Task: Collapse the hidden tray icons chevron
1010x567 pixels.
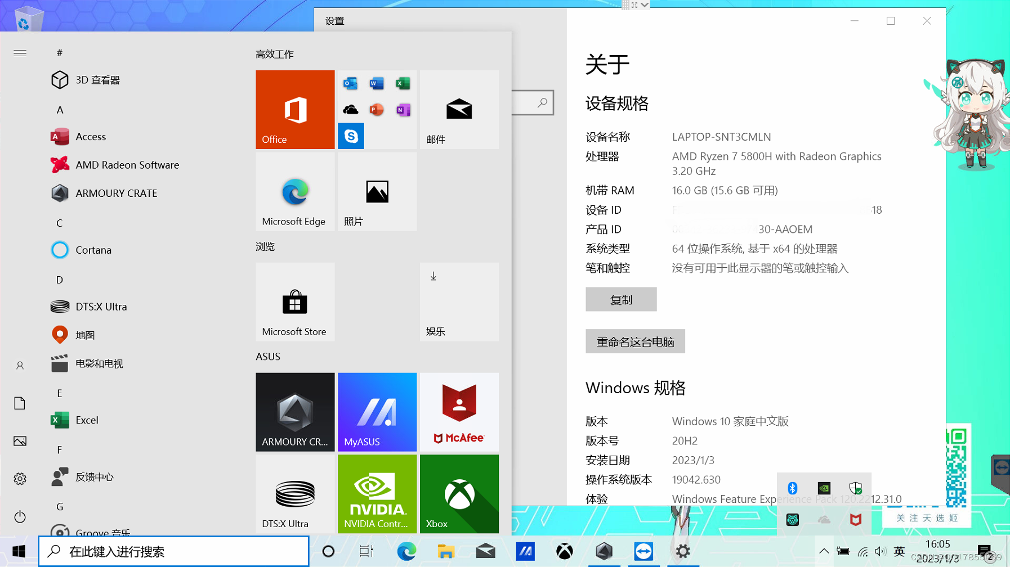Action: [x=824, y=551]
